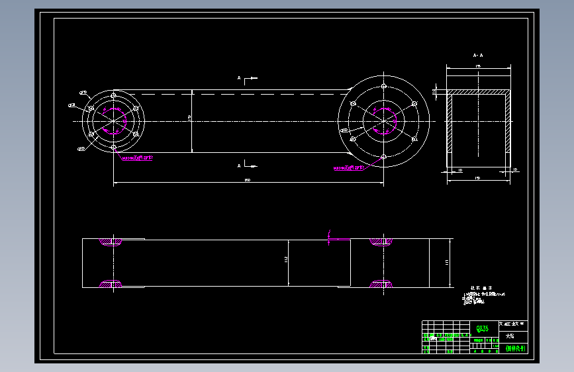Select the green 图样代号 title block text
The height and width of the screenshot is (372, 574).
pos(515,349)
